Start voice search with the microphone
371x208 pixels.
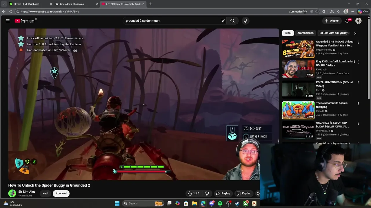[x=245, y=21]
